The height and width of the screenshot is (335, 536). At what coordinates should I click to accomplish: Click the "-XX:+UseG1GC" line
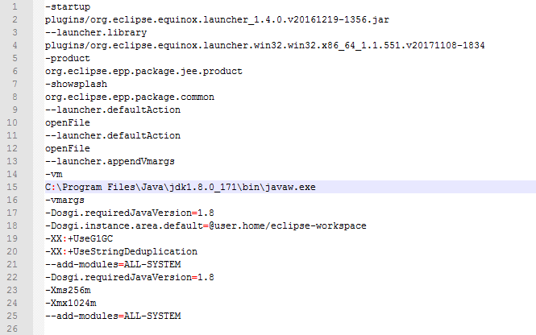[79, 238]
